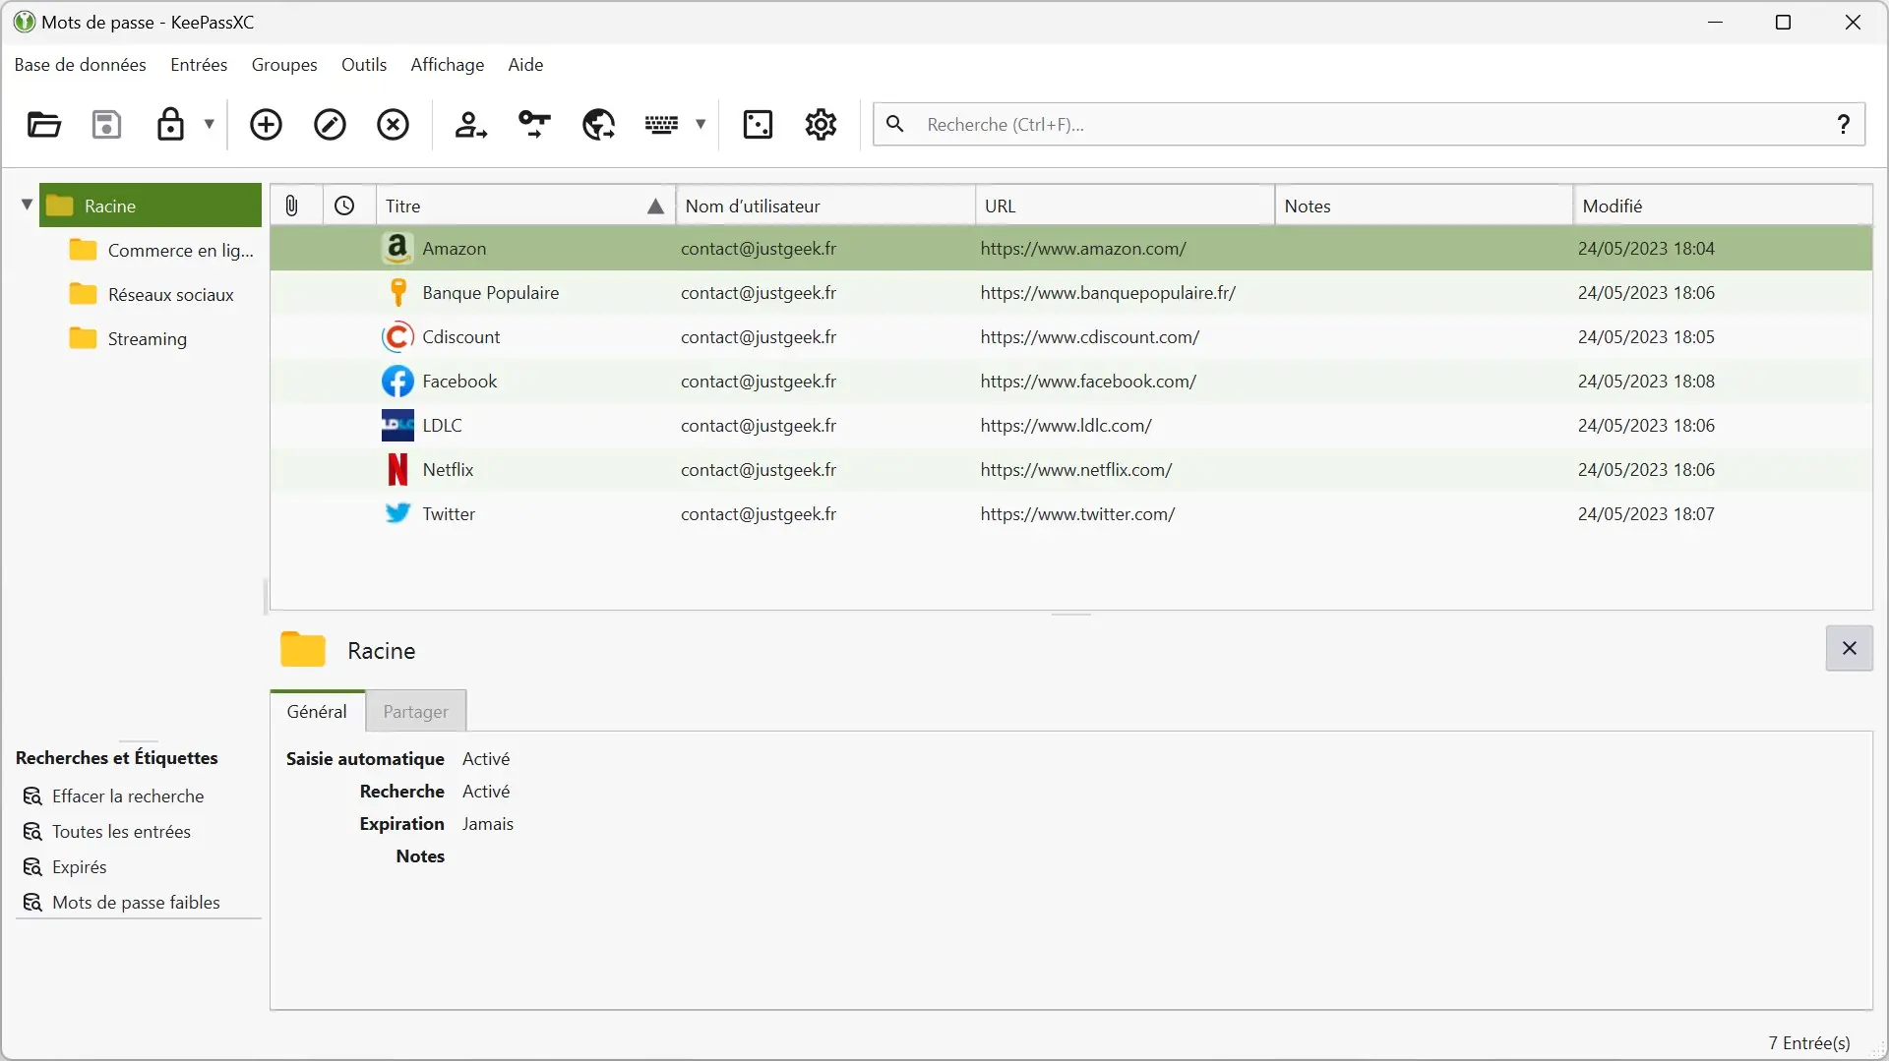The image size is (1889, 1061).
Task: Open the Base de données menu
Action: pos(80,65)
